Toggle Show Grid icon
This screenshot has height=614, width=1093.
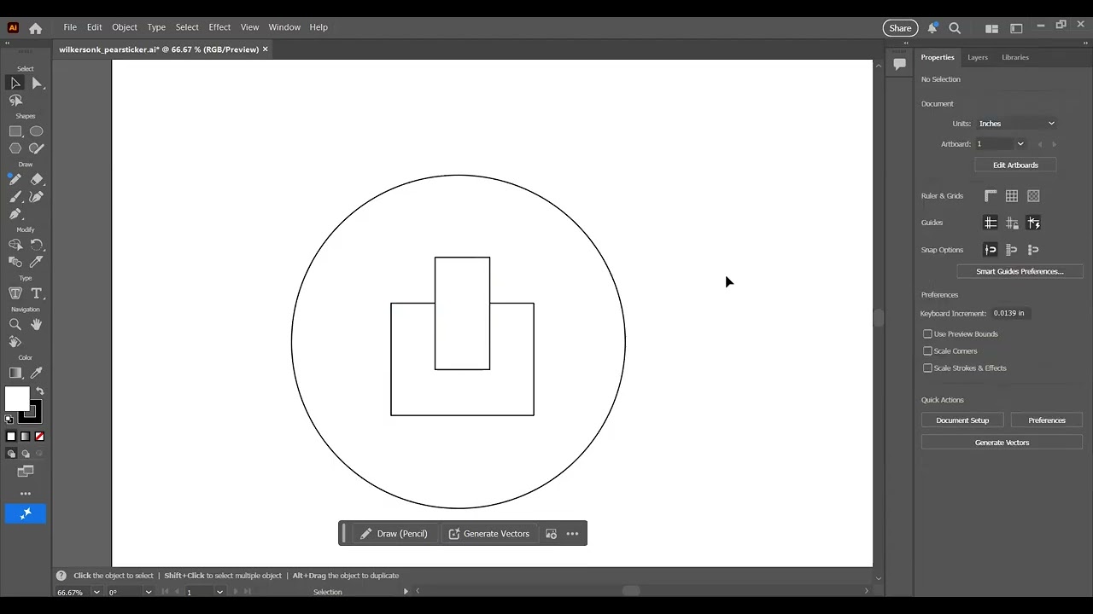pos(1012,196)
